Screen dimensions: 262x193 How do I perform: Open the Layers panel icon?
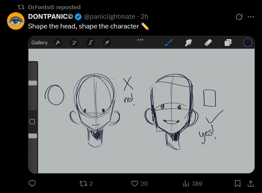(228, 42)
